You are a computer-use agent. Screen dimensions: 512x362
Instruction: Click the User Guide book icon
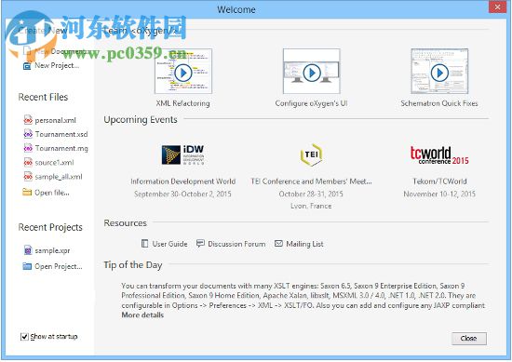click(144, 244)
